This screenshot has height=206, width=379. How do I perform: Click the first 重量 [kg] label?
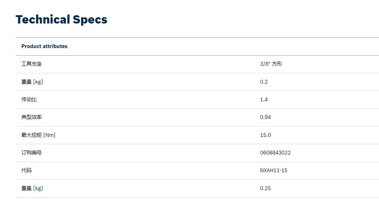(32, 82)
